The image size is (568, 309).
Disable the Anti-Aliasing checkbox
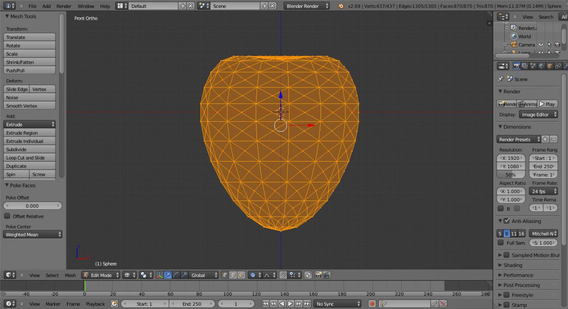click(x=506, y=221)
